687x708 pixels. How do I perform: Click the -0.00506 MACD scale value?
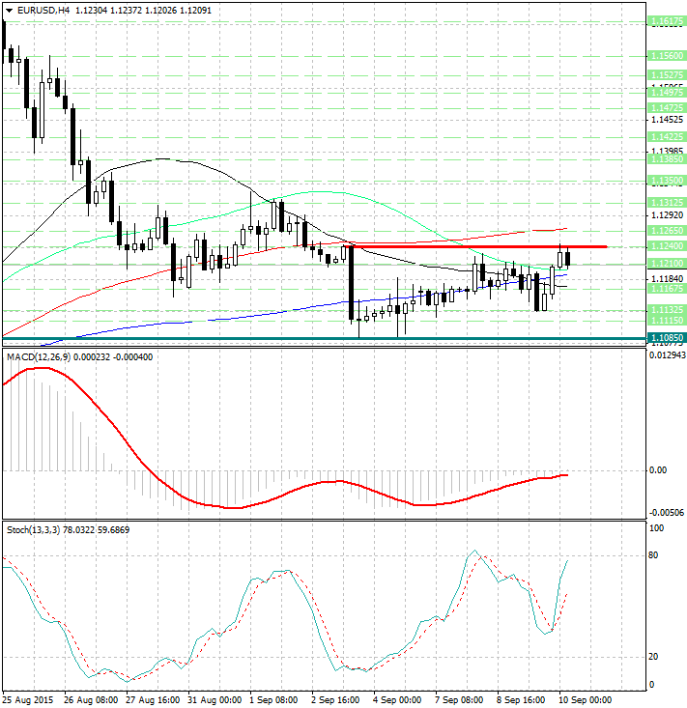tap(667, 513)
